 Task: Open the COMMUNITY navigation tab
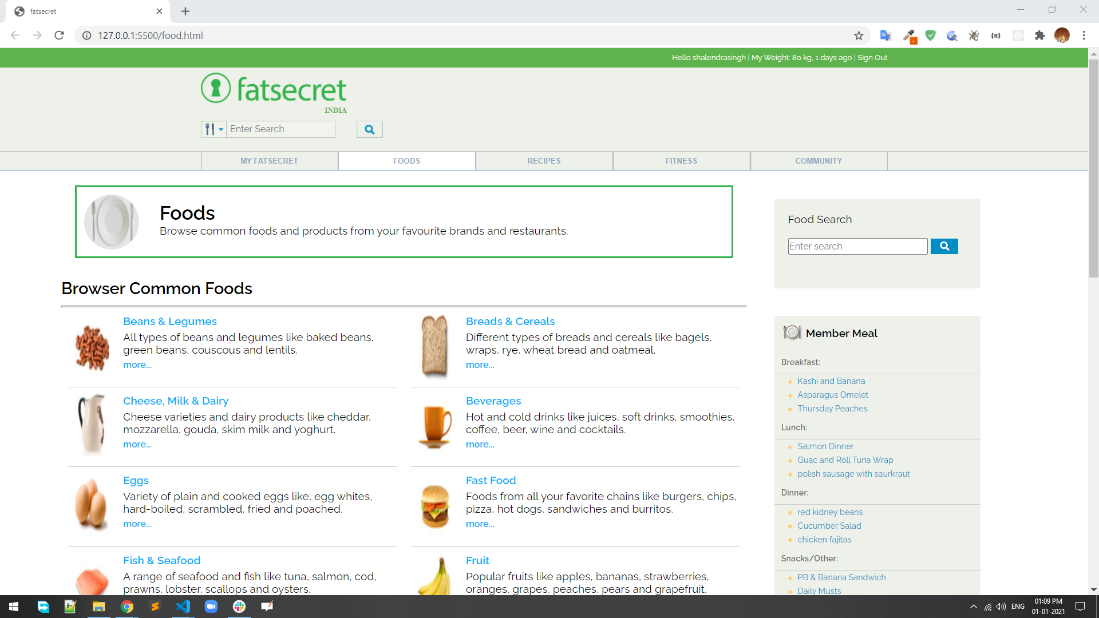pos(818,161)
